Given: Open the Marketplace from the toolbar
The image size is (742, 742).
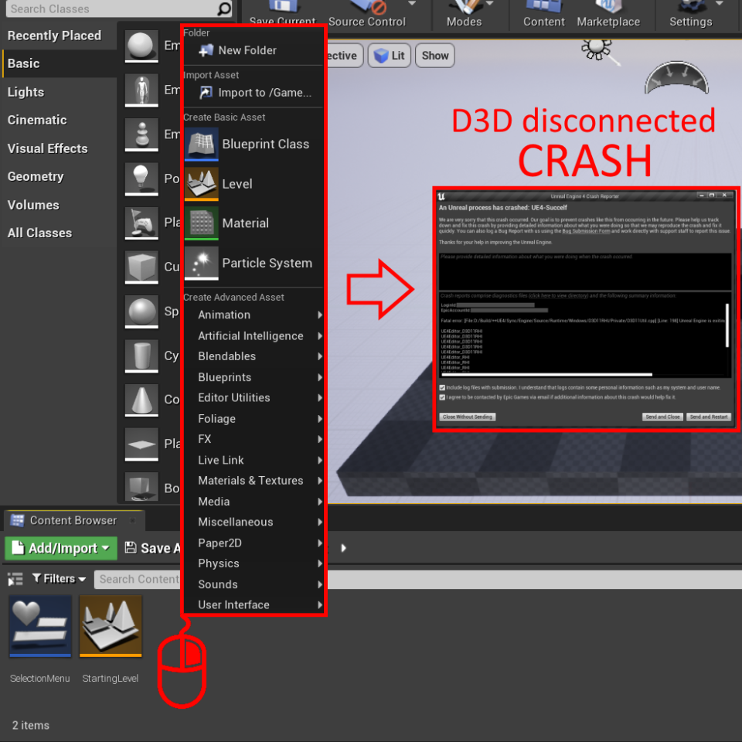Looking at the screenshot, I should tap(608, 14).
